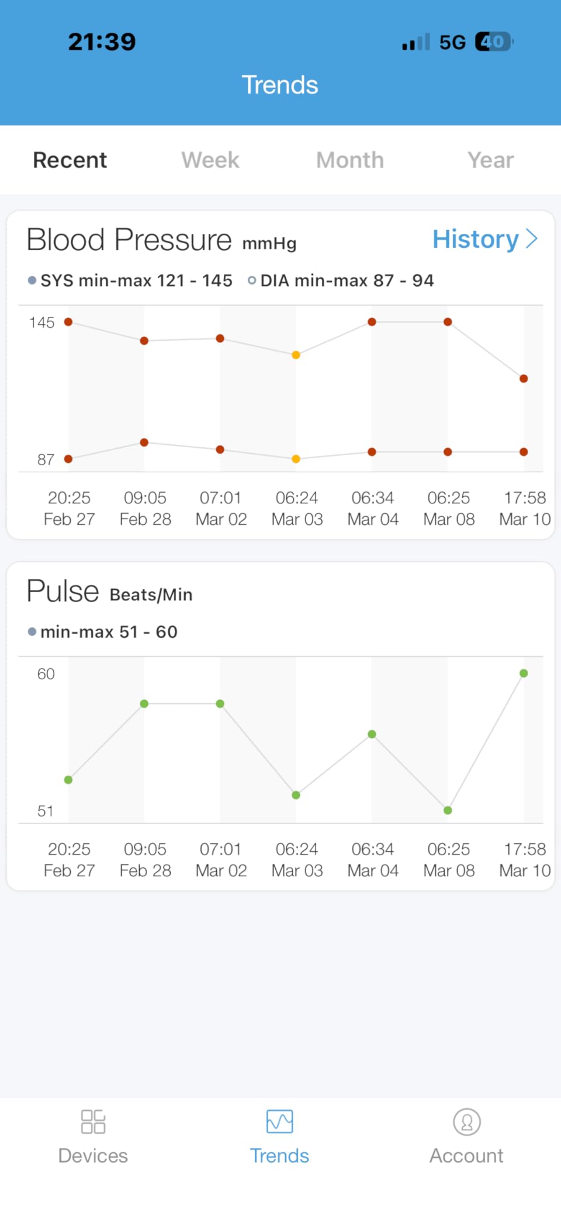The height and width of the screenshot is (1217, 561).
Task: Tap the cellular signal bars icon
Action: click(x=415, y=42)
